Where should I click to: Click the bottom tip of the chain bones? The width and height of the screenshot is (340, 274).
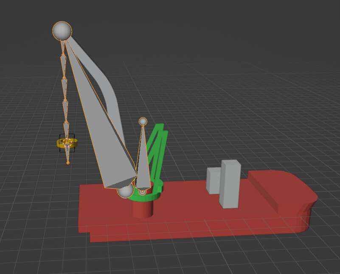[x=68, y=163]
